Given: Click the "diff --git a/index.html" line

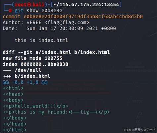Looking at the screenshot, I should pos(56,52).
